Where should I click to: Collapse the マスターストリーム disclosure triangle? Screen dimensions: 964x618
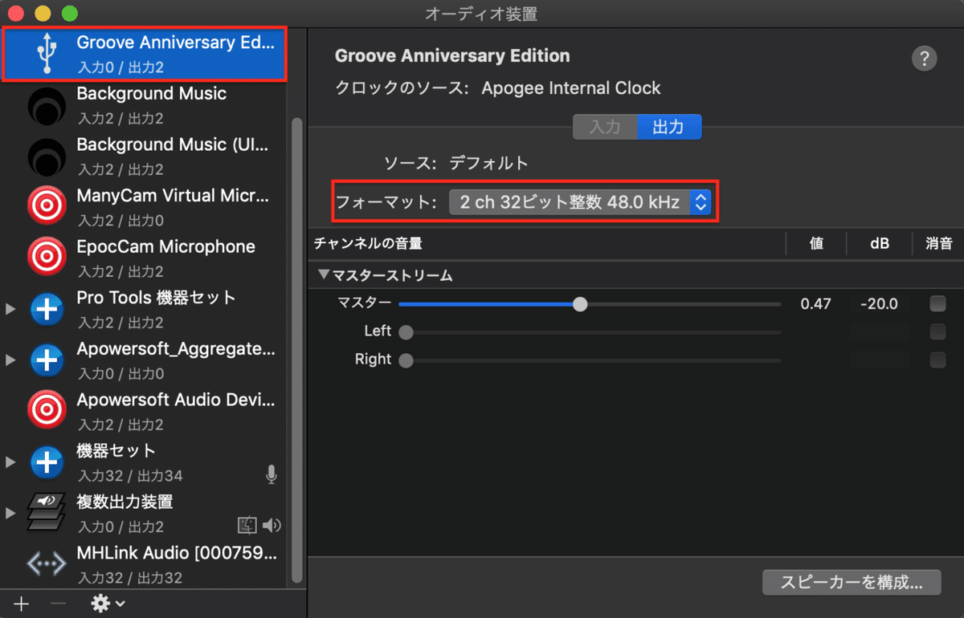[x=324, y=274]
